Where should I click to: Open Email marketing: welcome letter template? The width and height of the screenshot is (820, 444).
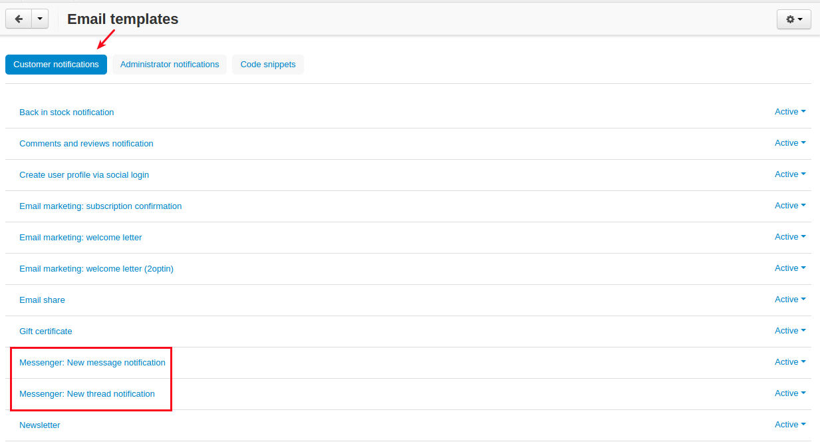click(x=80, y=238)
